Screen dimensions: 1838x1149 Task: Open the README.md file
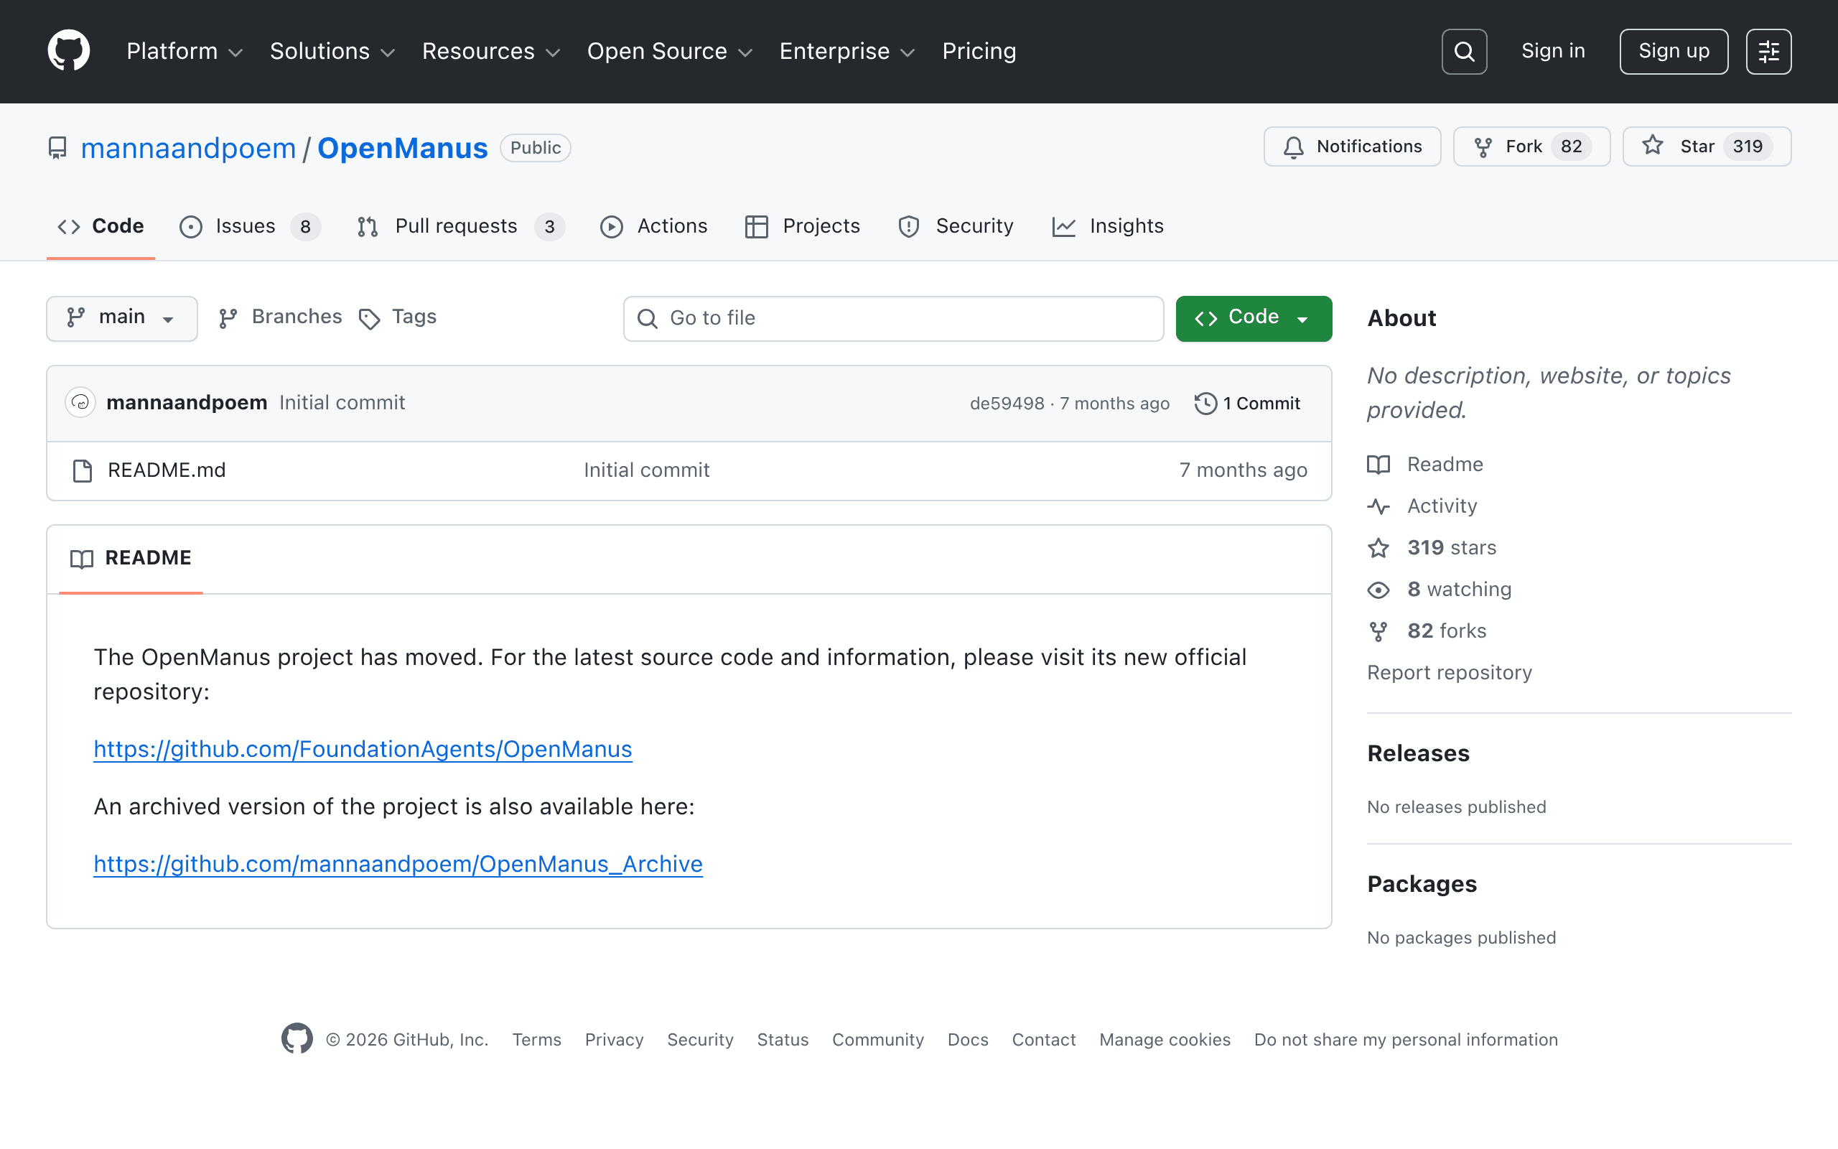167,470
